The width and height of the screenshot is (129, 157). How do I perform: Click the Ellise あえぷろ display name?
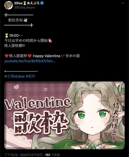coord(27,3)
